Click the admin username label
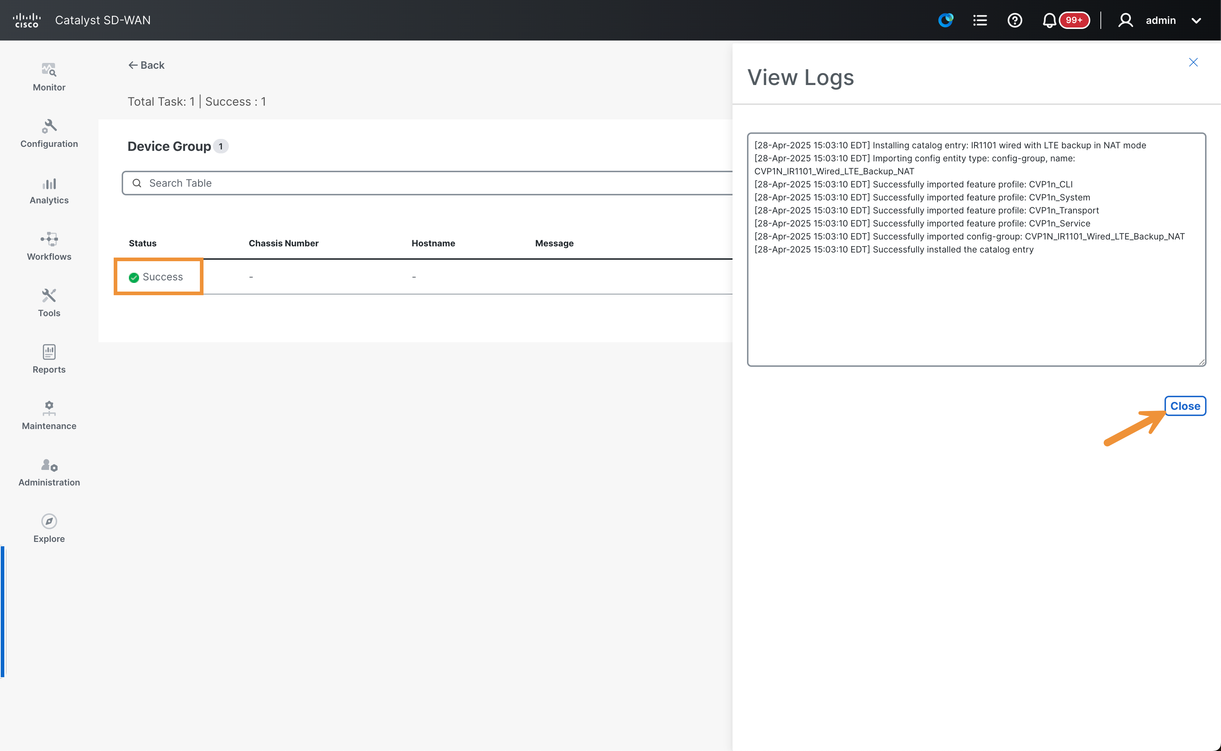This screenshot has width=1221, height=751. pyautogui.click(x=1161, y=20)
